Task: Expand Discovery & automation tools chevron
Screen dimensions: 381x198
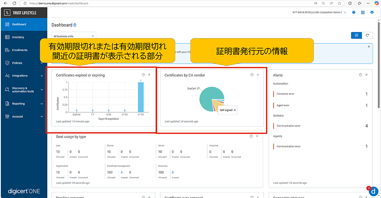Action: (42, 89)
